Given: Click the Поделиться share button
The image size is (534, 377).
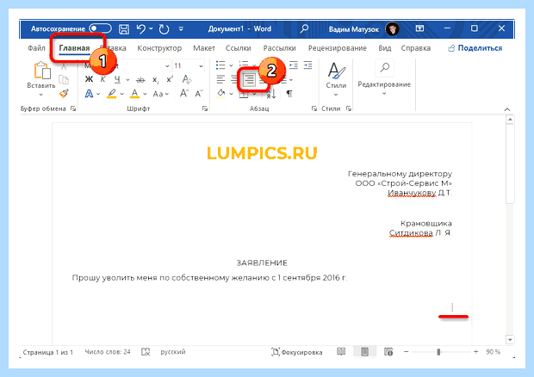Looking at the screenshot, I should 475,48.
